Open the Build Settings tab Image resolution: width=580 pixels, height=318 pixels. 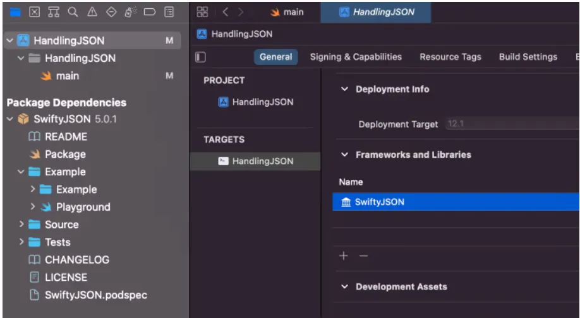click(x=528, y=57)
